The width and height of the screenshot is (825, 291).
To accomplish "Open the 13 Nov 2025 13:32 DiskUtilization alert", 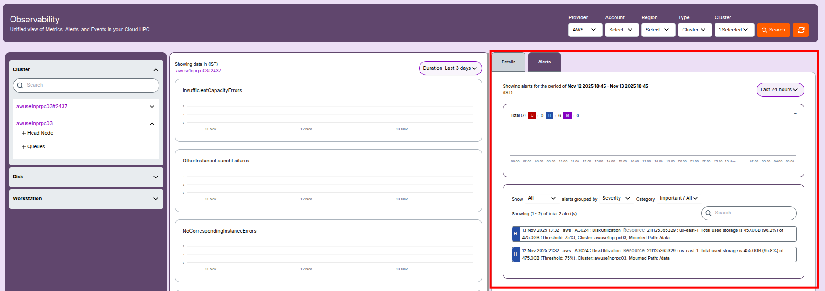I will pyautogui.click(x=654, y=234).
